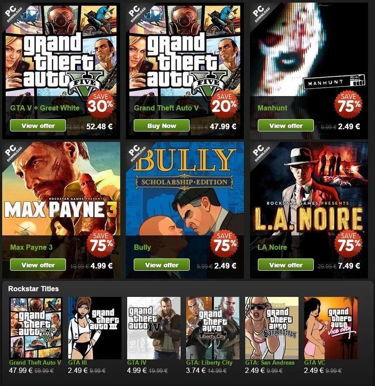Click View offer for Manhunt
375x386 pixels.
pos(286,126)
